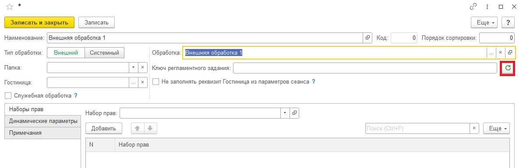Focus the Порядок сортировки field
Screen dimensions: 523x168
(497, 38)
